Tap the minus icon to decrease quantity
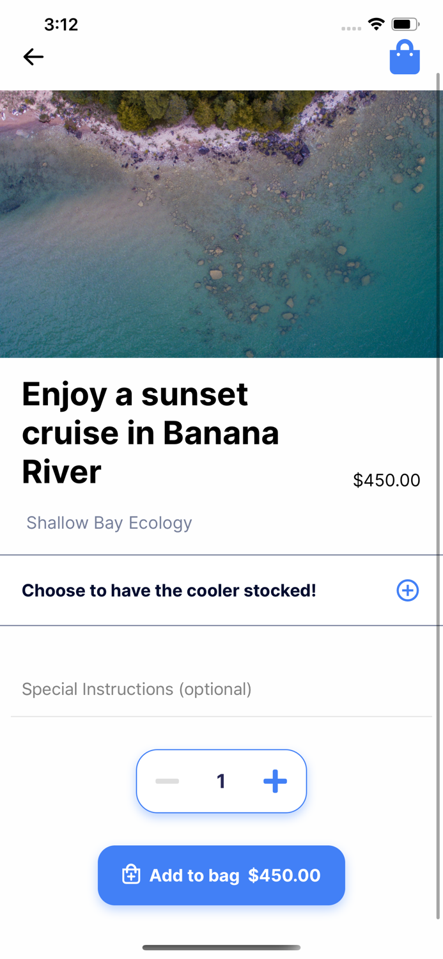 click(x=167, y=781)
